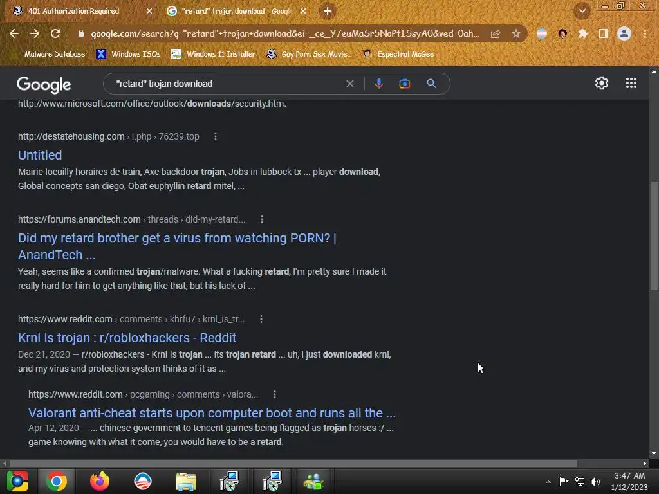This screenshot has width=659, height=494.
Task: Open File Explorer from the taskbar
Action: point(186,481)
